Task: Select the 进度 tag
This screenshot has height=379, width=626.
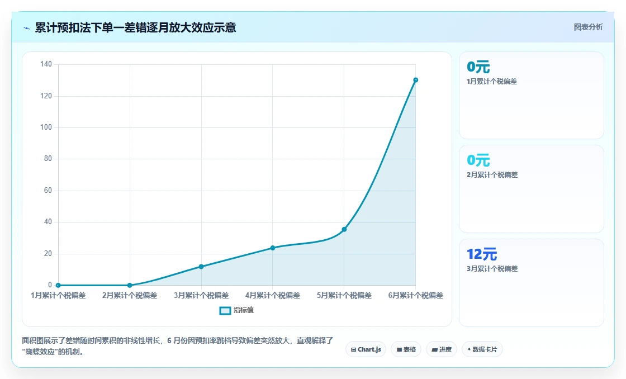Action: pos(442,349)
